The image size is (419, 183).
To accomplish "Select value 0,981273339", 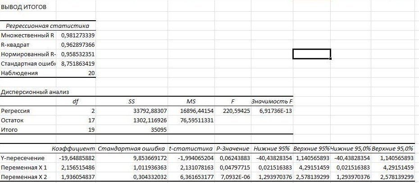I will tap(76, 35).
